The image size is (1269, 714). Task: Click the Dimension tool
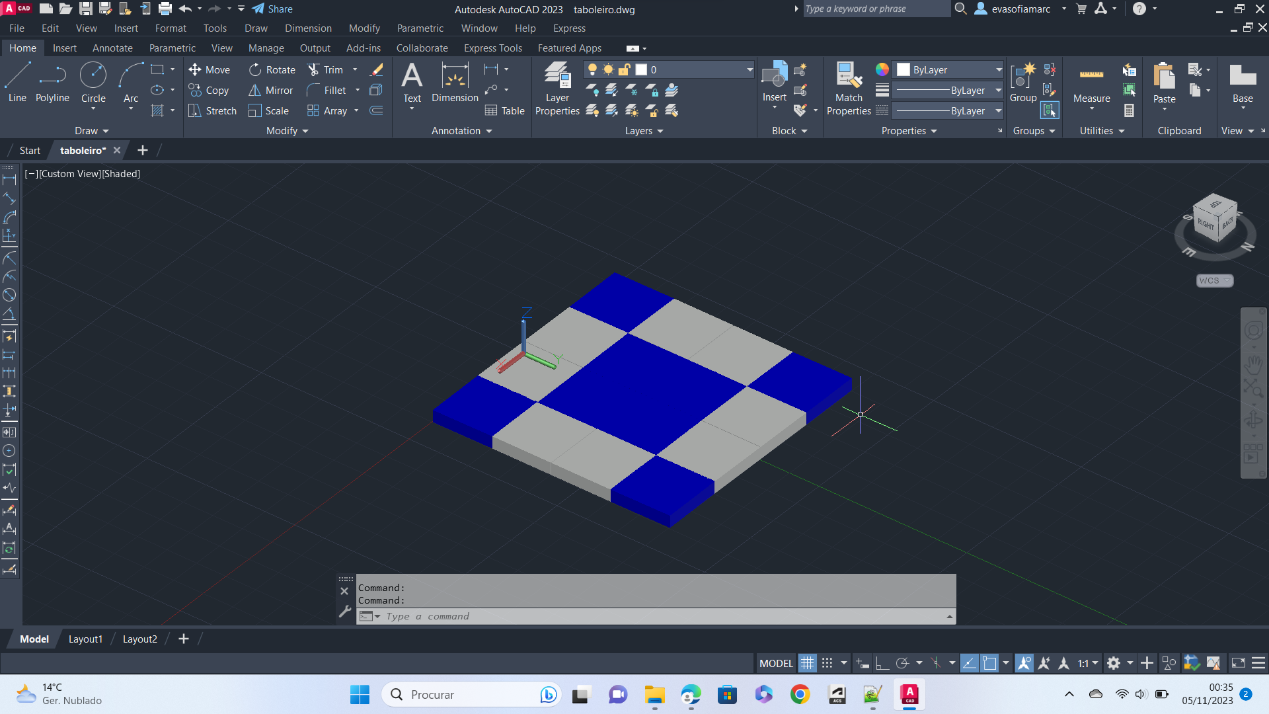click(455, 83)
